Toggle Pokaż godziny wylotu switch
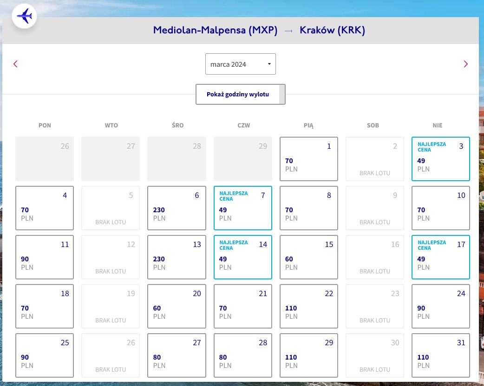This screenshot has width=484, height=386. [241, 94]
